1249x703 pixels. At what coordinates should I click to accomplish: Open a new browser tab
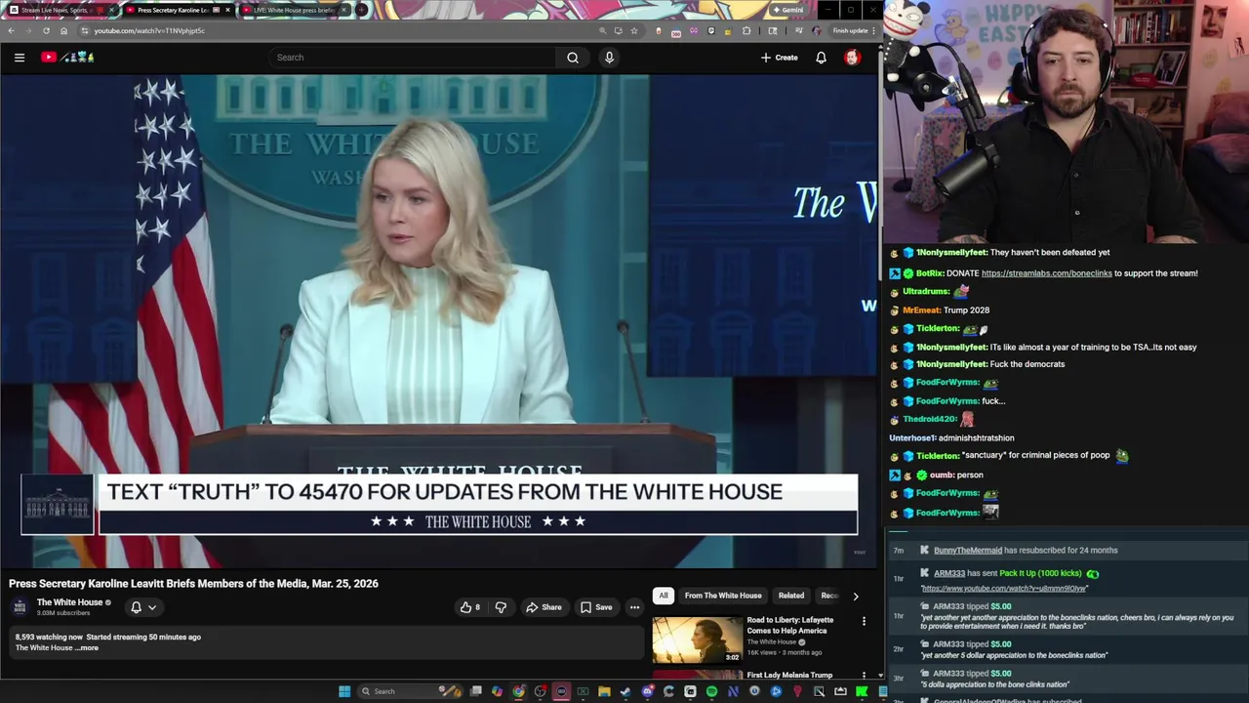click(x=361, y=10)
